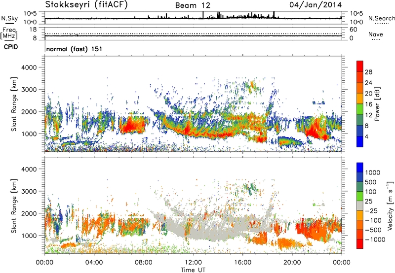Click 3000 on velocity panel range axis
The height and width of the screenshot is (273, 395).
(29, 191)
